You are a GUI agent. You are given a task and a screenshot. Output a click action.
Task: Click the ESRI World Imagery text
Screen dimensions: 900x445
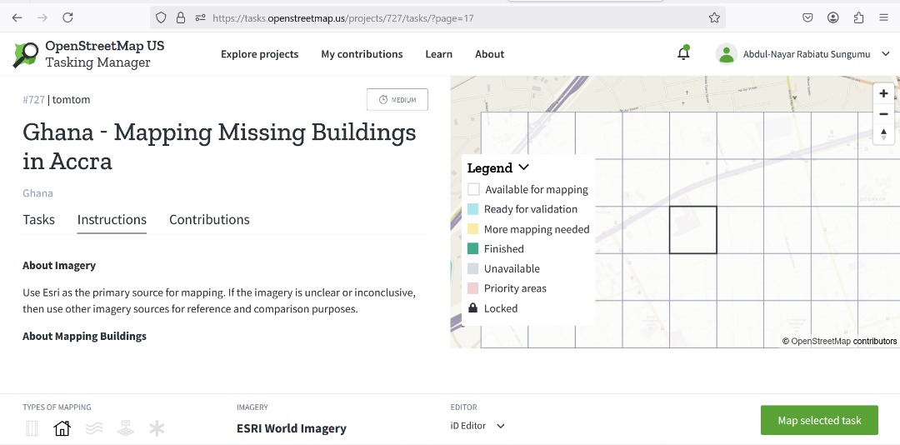(292, 428)
